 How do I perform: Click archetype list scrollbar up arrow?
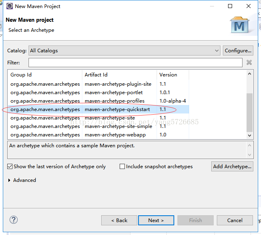tap(249, 74)
